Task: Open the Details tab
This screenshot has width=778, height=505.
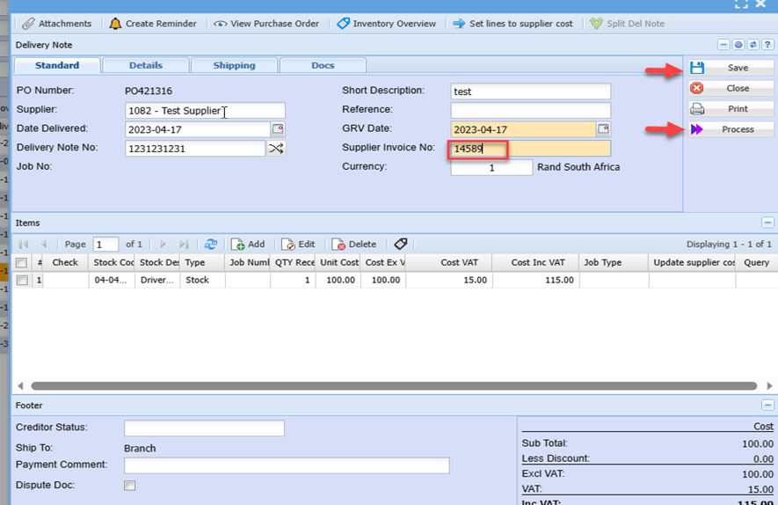Action: (x=145, y=65)
